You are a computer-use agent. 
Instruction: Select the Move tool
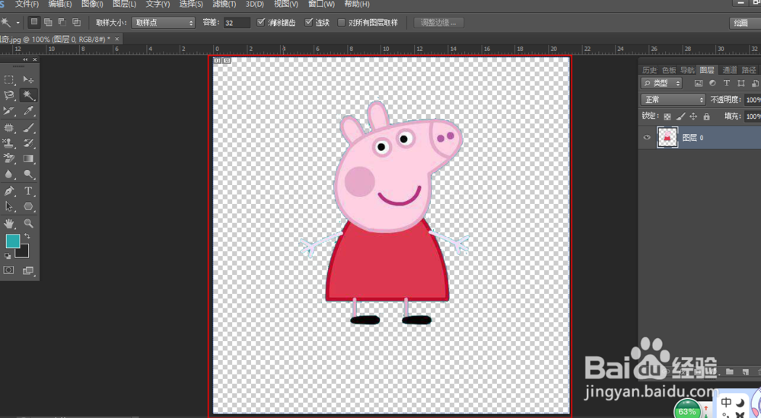(28, 80)
